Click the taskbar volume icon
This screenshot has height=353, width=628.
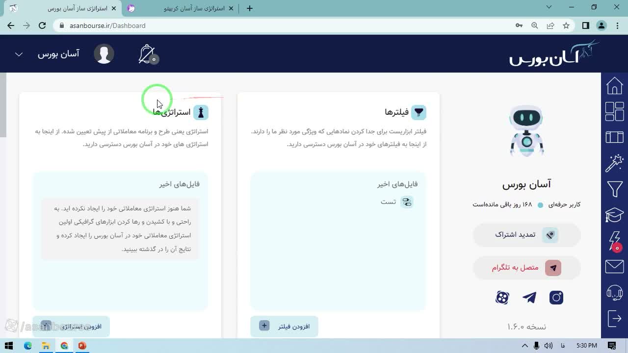(x=548, y=346)
